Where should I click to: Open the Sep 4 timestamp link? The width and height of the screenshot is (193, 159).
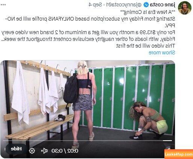tap(95, 5)
